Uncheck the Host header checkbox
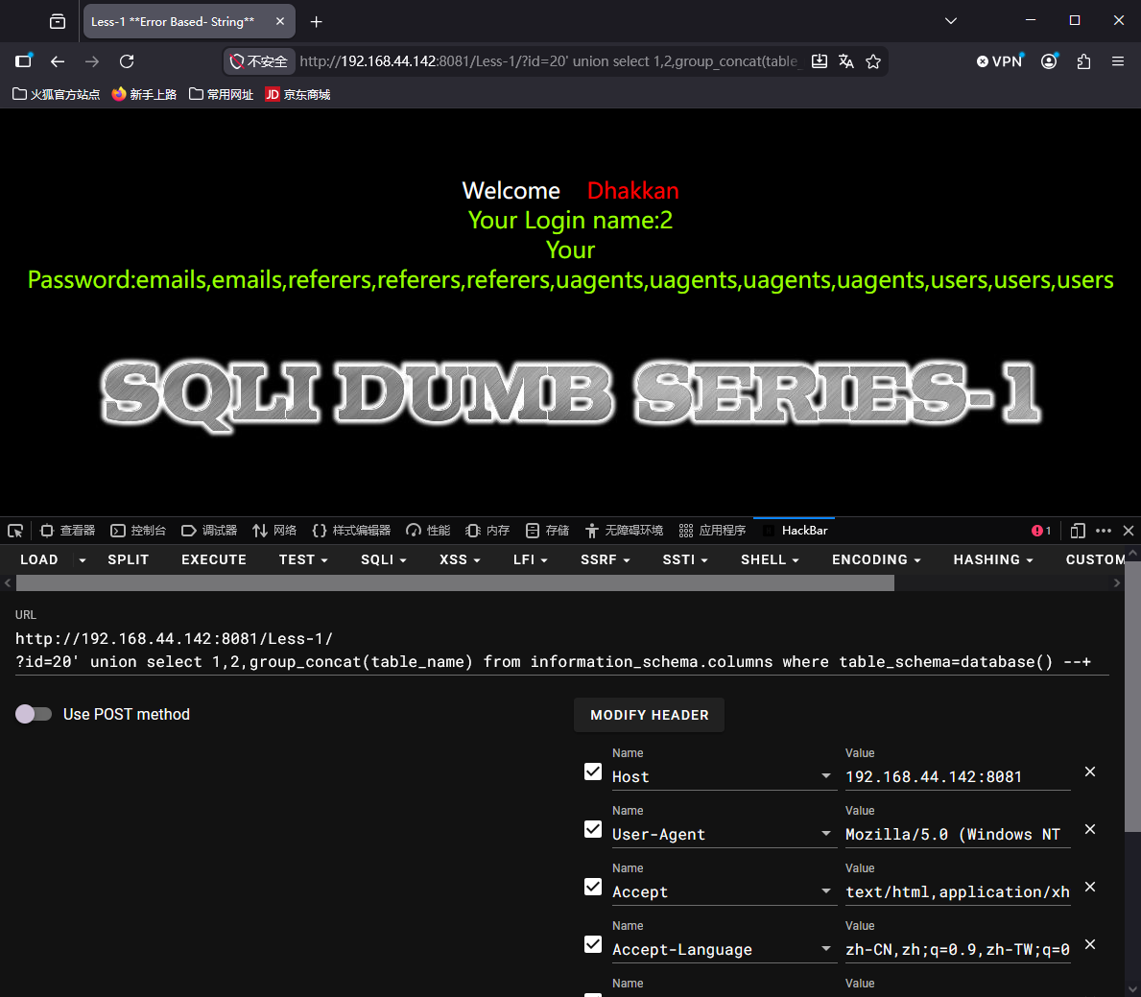 pos(593,771)
